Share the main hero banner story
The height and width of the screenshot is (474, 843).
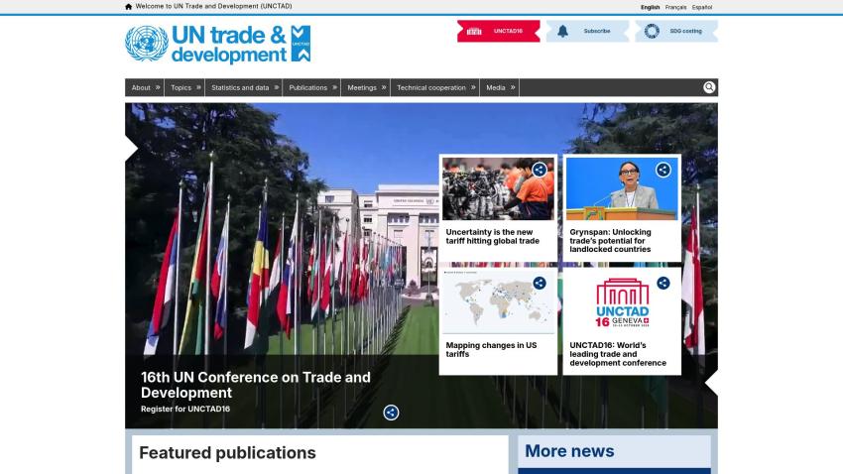tap(391, 413)
